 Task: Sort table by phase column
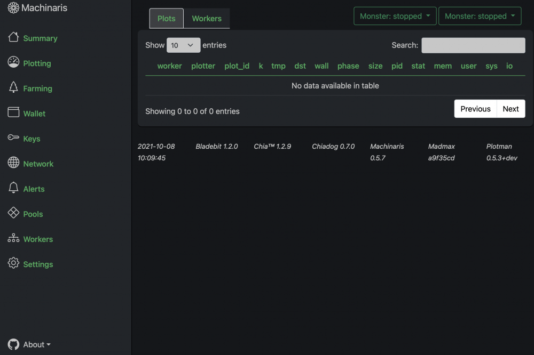348,66
